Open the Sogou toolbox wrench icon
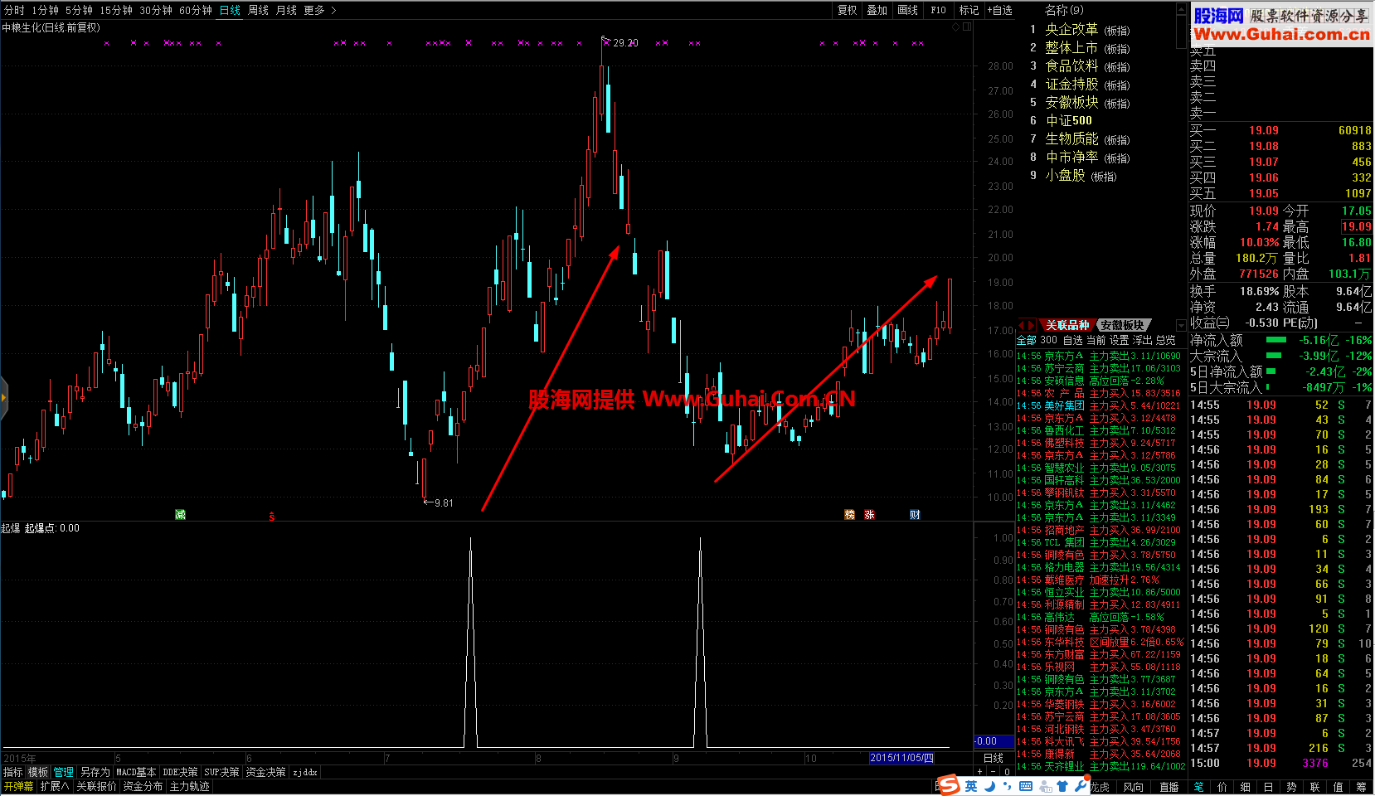This screenshot has width=1375, height=796. [x=1081, y=785]
